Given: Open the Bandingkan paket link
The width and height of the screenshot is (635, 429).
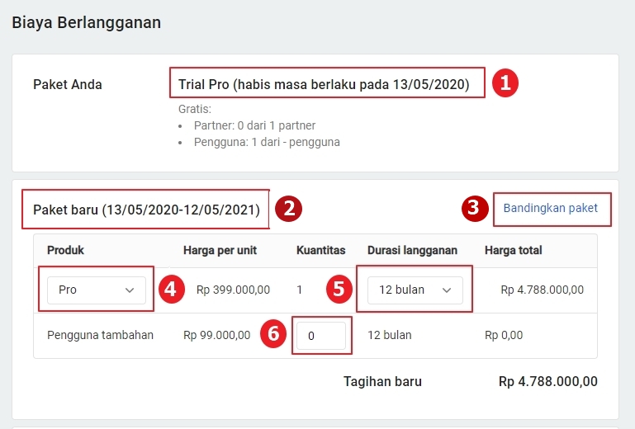Looking at the screenshot, I should (x=550, y=208).
